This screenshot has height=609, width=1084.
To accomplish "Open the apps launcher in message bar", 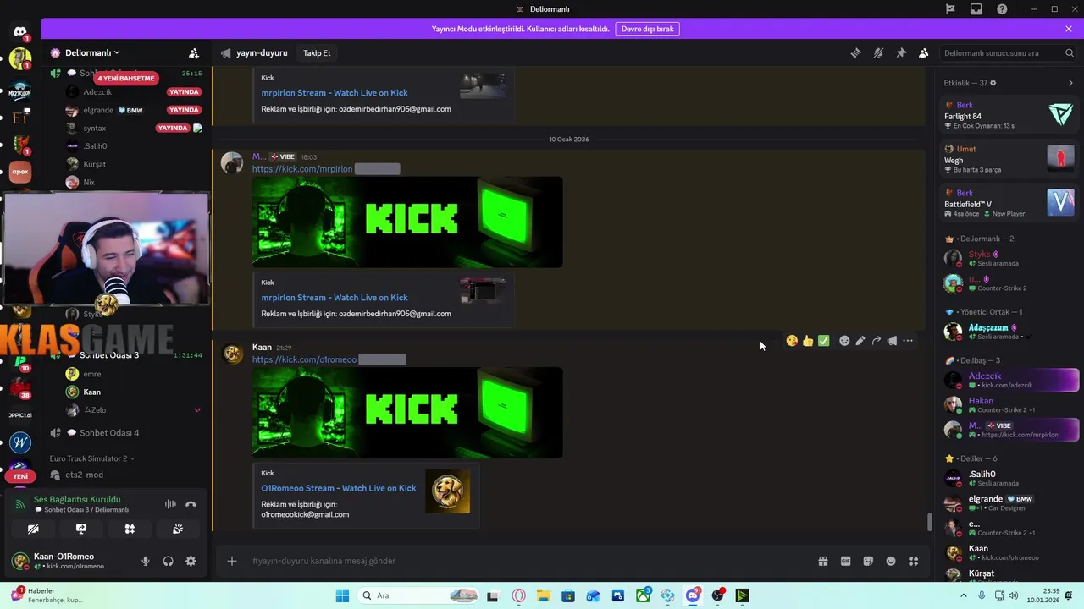I will point(914,561).
